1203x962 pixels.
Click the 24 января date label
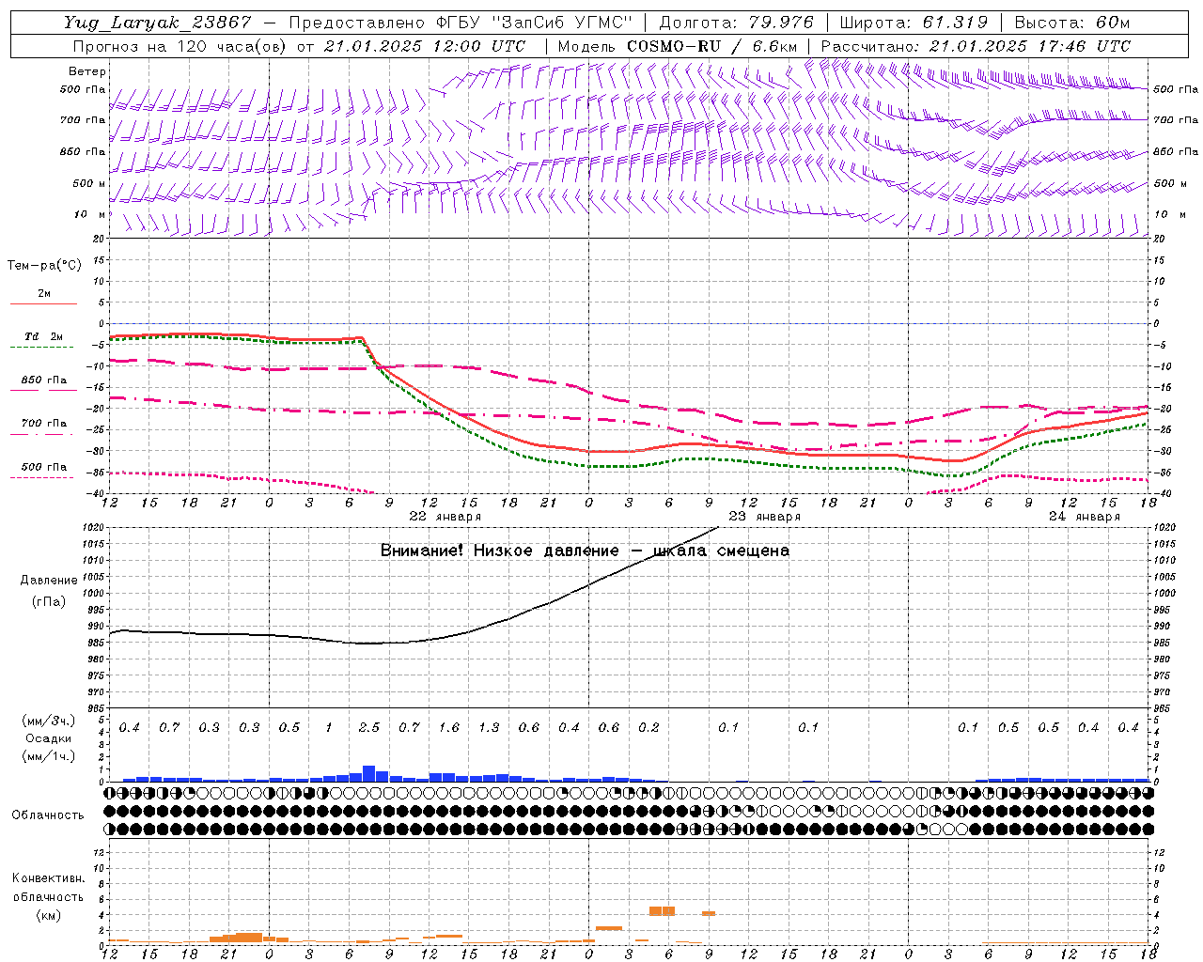(1085, 517)
